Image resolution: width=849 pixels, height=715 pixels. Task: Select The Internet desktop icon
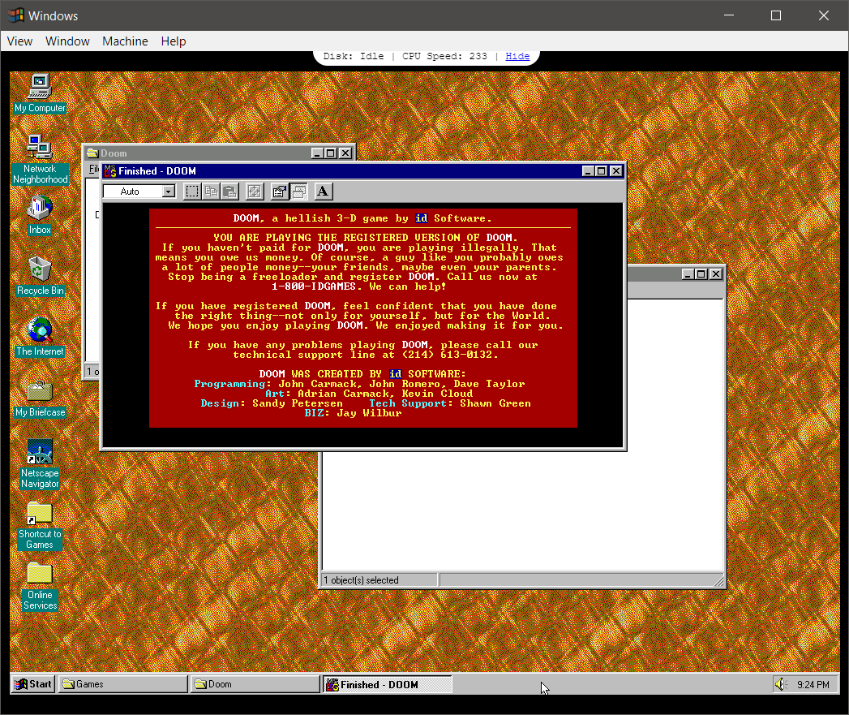point(40,337)
